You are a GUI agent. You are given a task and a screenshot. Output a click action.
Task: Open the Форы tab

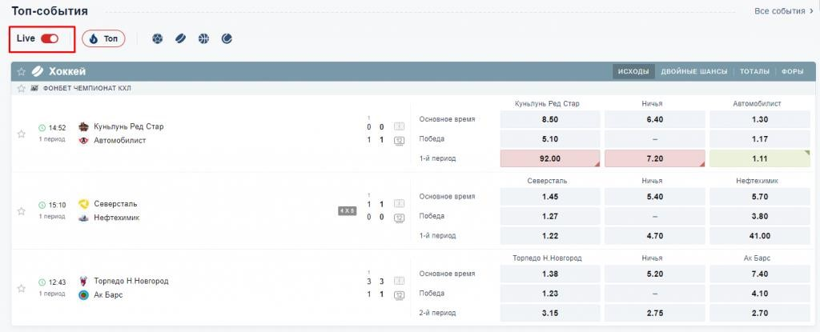(792, 72)
